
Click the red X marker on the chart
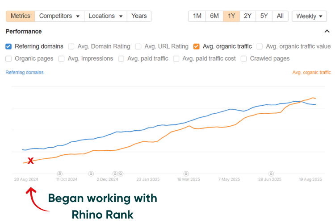[30, 161]
